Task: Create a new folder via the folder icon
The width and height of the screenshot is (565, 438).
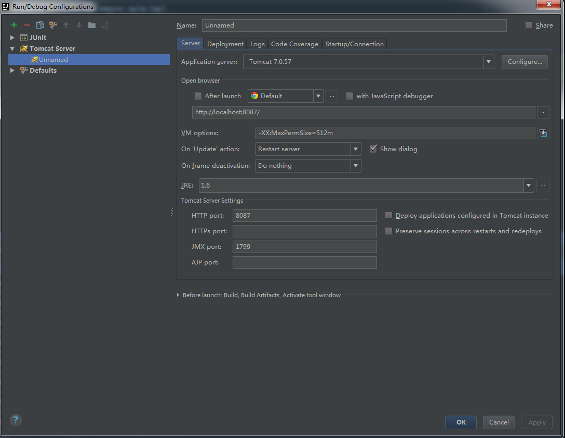Action: 92,25
